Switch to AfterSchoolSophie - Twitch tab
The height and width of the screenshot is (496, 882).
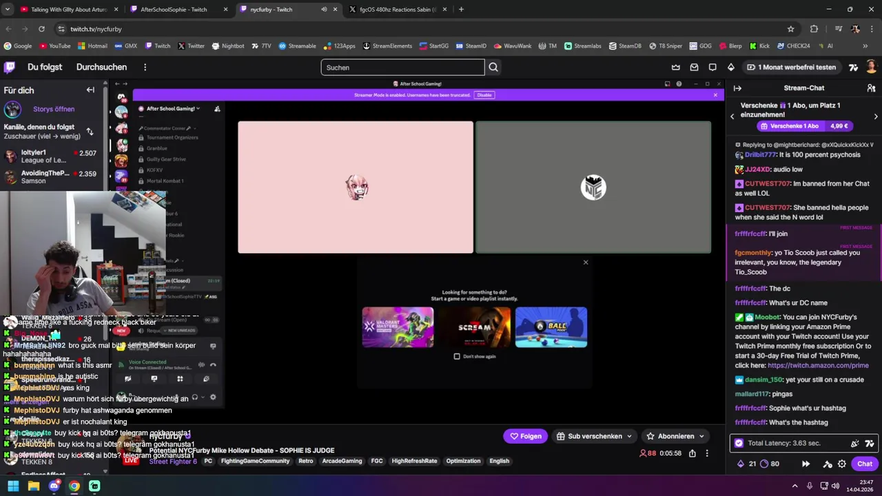point(179,10)
